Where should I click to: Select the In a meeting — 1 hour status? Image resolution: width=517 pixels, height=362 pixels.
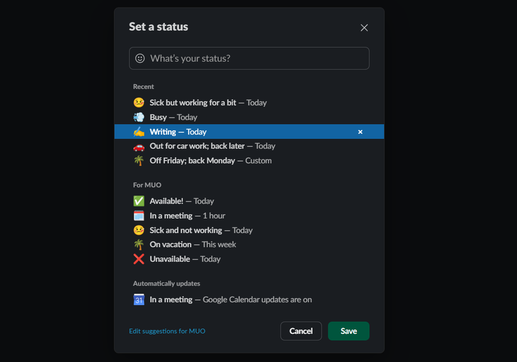pos(188,215)
